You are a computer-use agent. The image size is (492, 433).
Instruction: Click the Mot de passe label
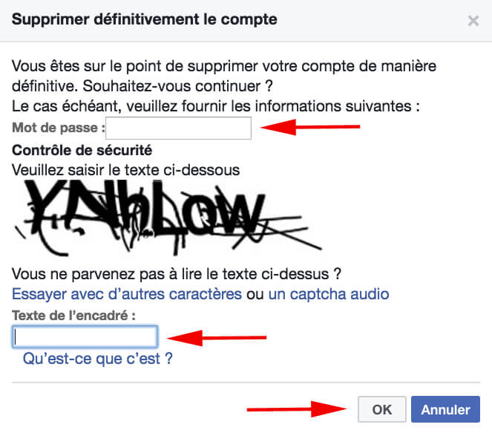59,128
